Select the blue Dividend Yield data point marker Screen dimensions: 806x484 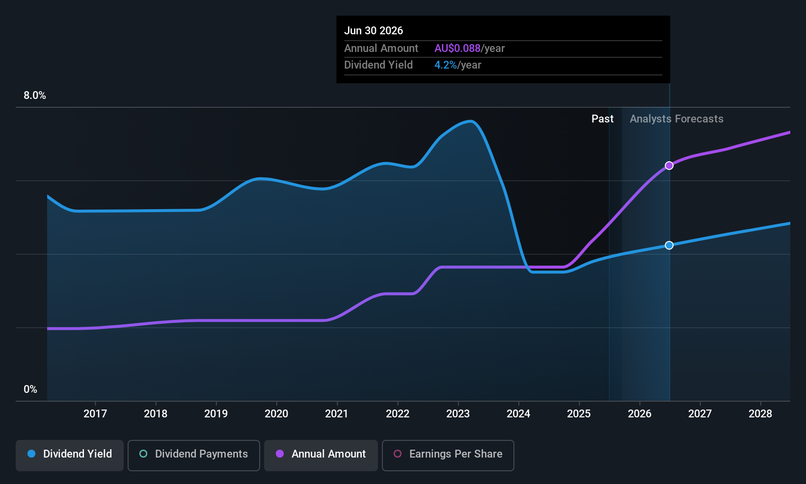tap(669, 245)
